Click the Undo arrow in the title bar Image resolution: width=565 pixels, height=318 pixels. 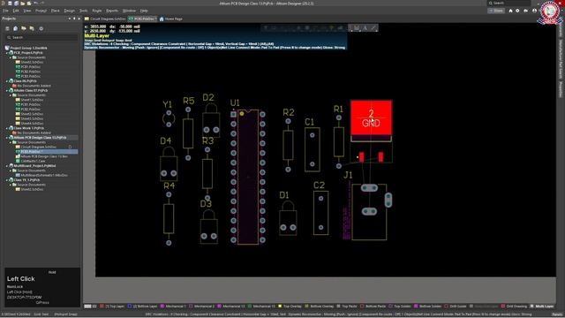[x=35, y=4]
